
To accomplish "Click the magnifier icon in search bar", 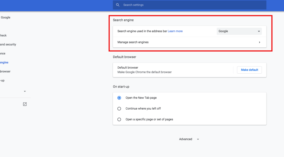I will (x=118, y=5).
